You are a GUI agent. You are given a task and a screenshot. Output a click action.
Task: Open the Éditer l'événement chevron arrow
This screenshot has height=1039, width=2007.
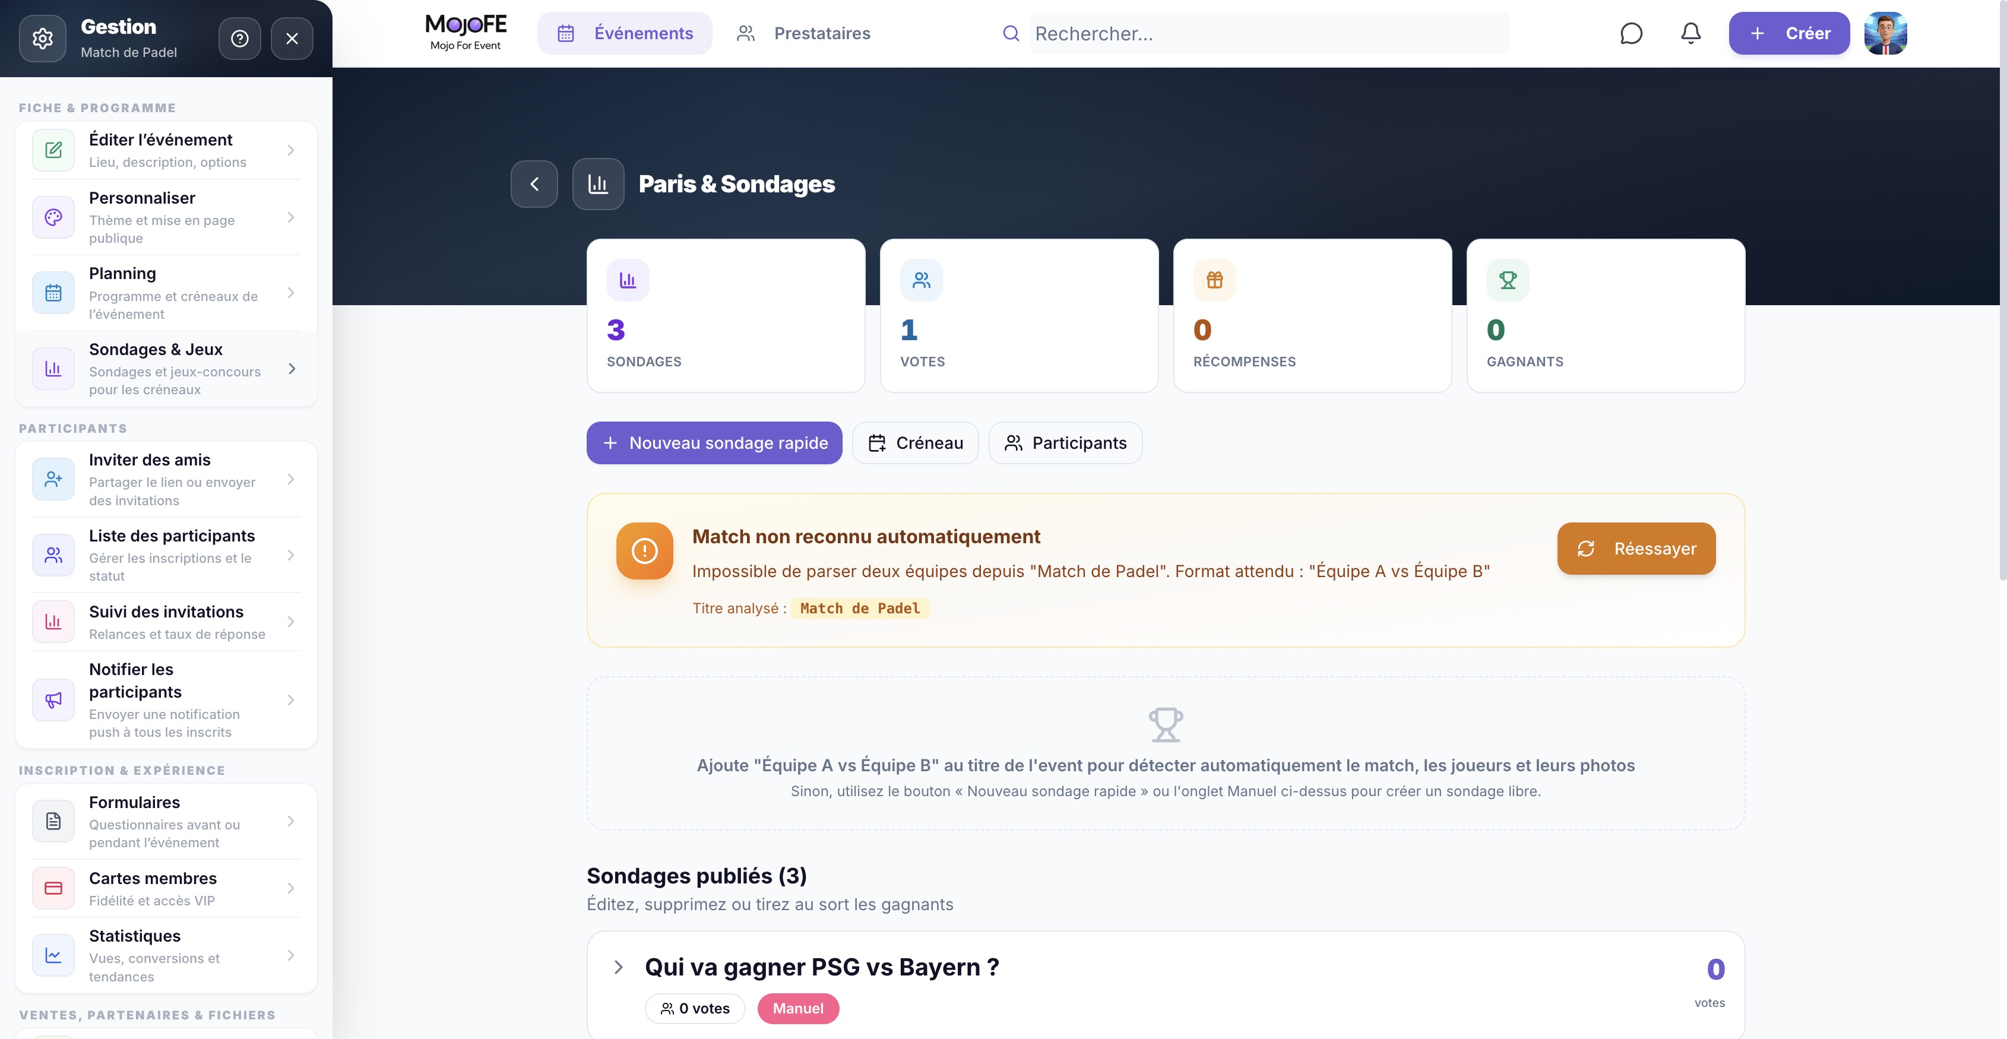(290, 150)
